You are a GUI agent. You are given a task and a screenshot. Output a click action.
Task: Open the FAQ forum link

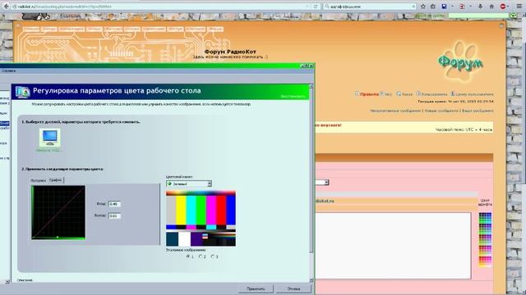tap(388, 94)
